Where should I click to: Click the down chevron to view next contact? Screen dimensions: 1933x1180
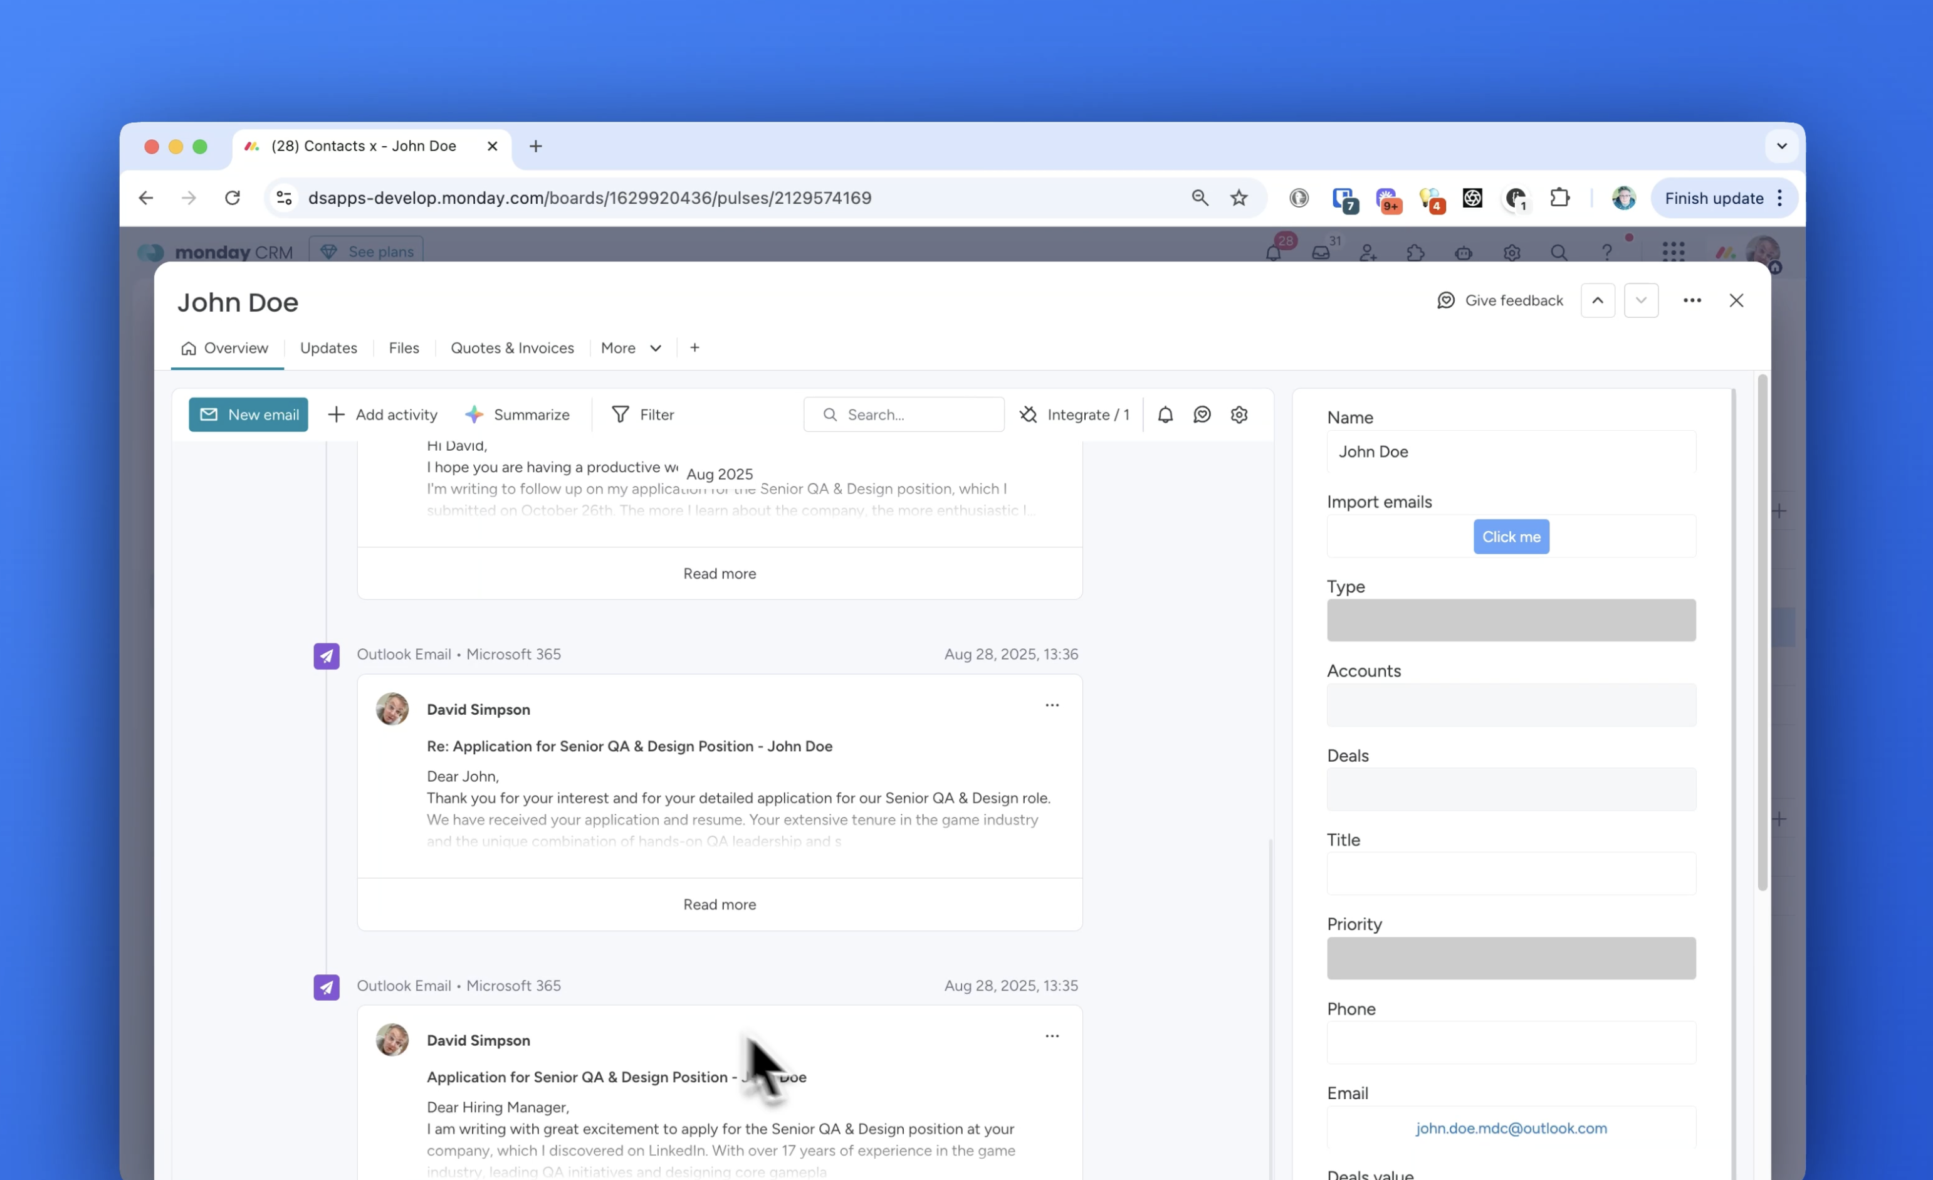tap(1640, 300)
